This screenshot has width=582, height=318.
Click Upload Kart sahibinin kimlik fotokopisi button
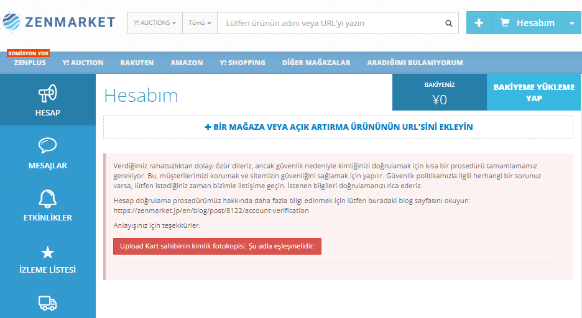tap(217, 246)
